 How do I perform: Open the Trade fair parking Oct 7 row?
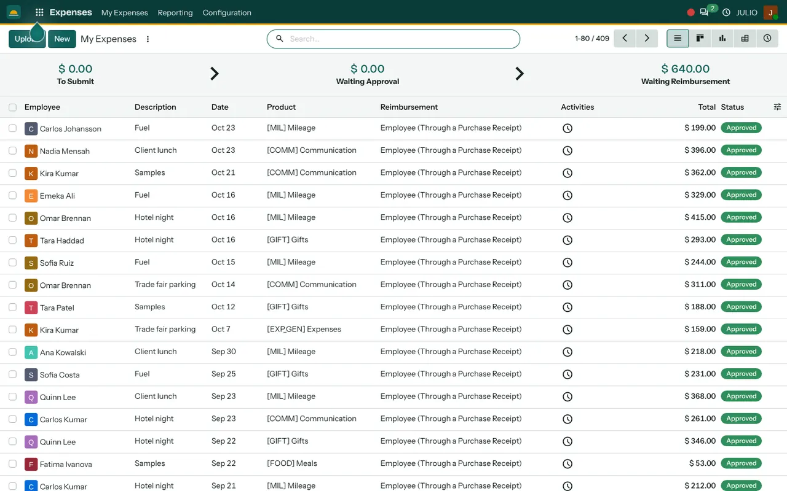coord(393,330)
